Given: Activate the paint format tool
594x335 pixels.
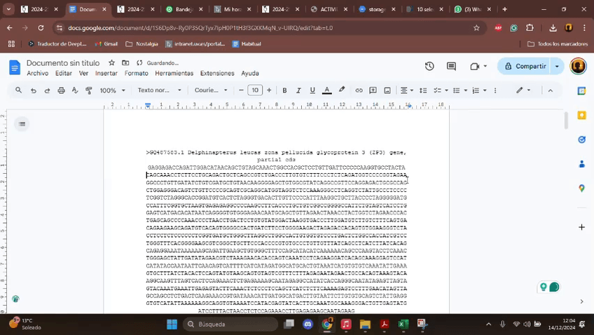Looking at the screenshot, I should [89, 90].
